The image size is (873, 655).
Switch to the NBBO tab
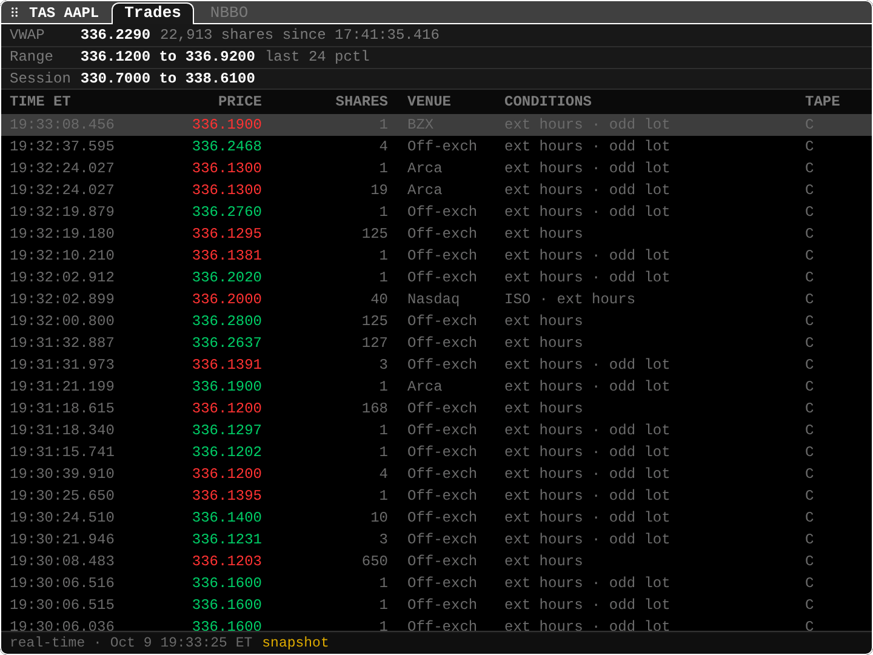click(229, 12)
